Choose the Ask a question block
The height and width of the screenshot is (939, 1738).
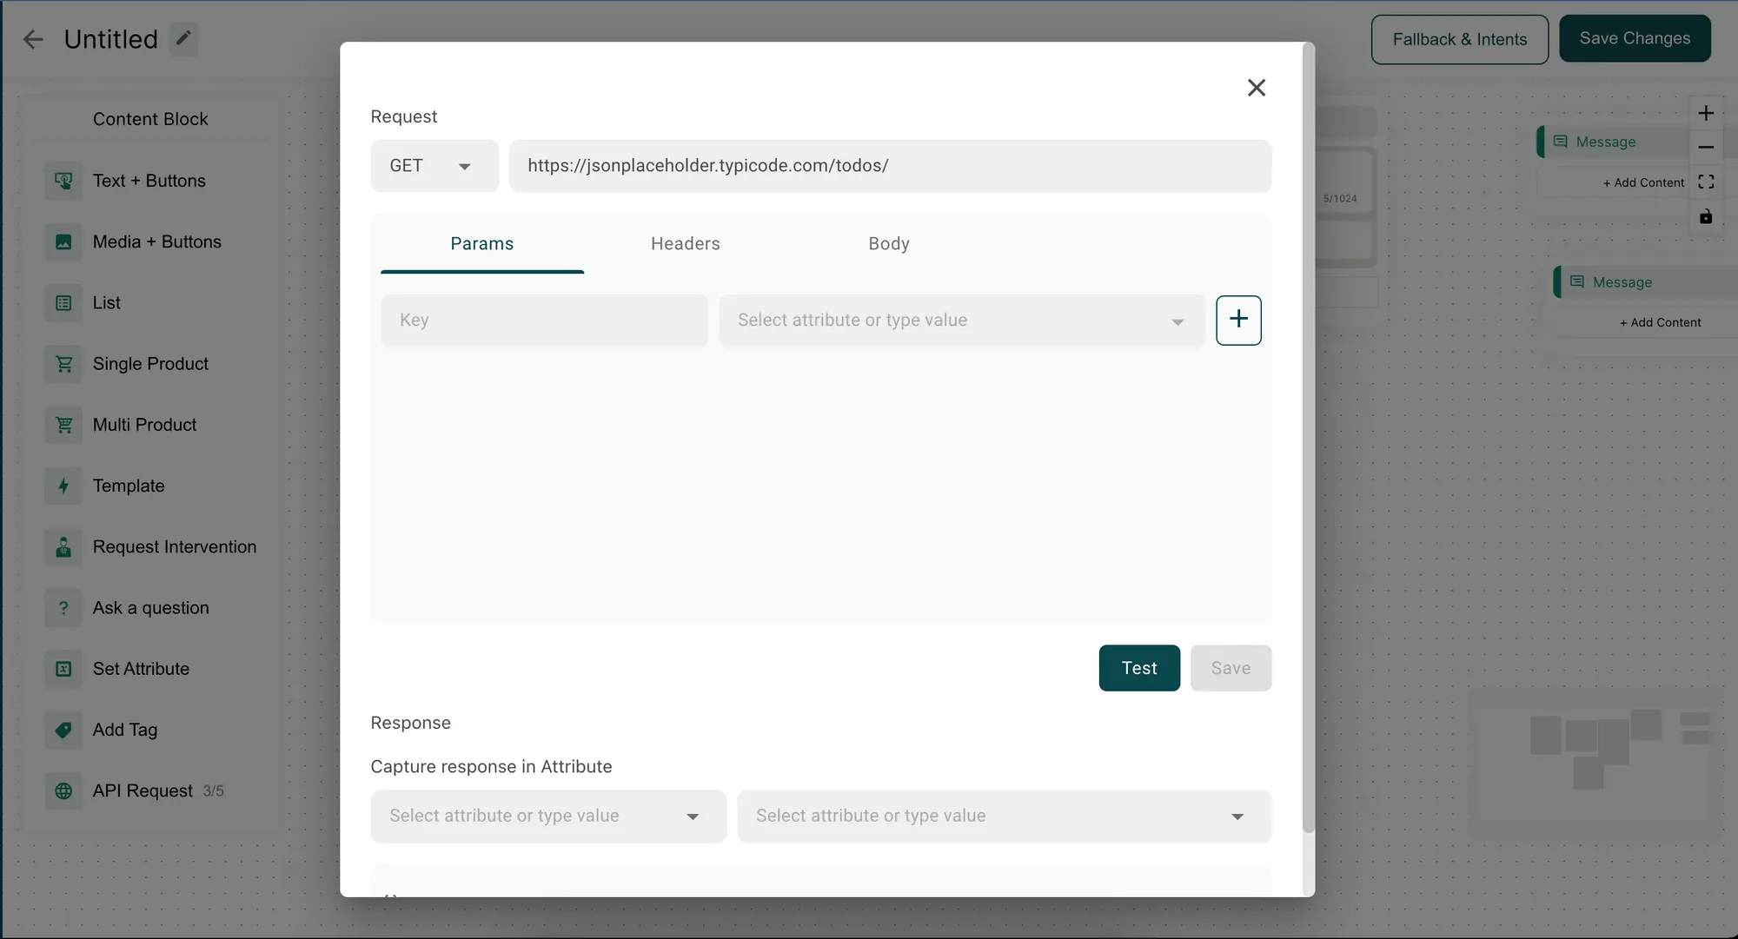pos(150,608)
